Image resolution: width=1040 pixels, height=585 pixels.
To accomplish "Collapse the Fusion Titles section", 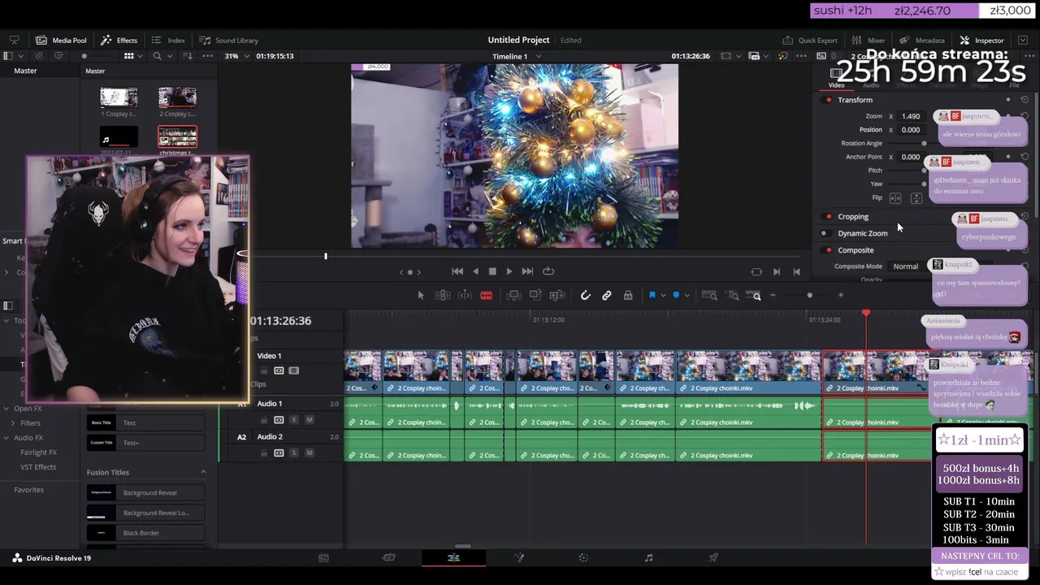I will [x=203, y=472].
